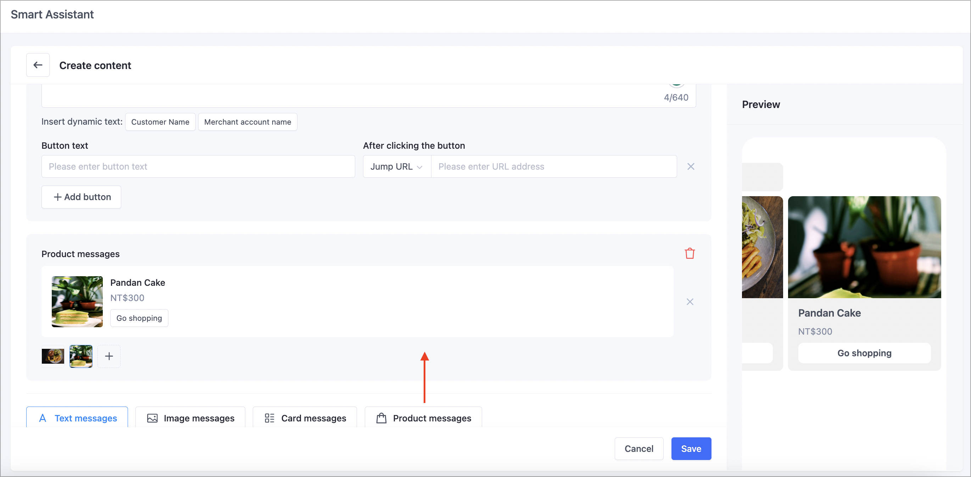Open the Jump URL dropdown

tap(397, 166)
